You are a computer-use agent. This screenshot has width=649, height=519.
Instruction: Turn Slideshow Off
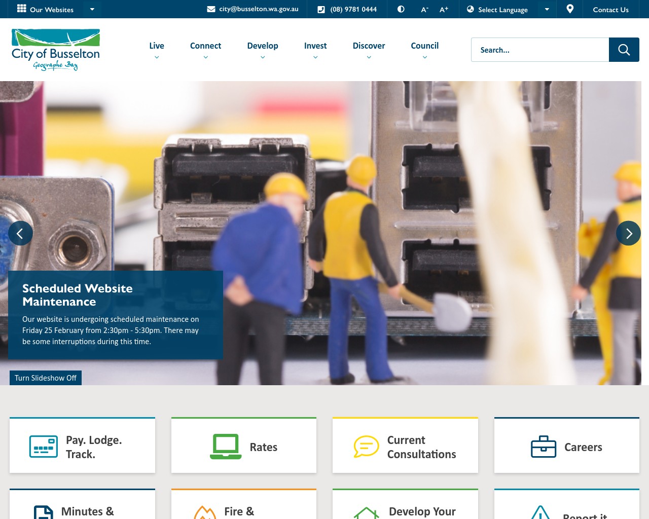46,378
